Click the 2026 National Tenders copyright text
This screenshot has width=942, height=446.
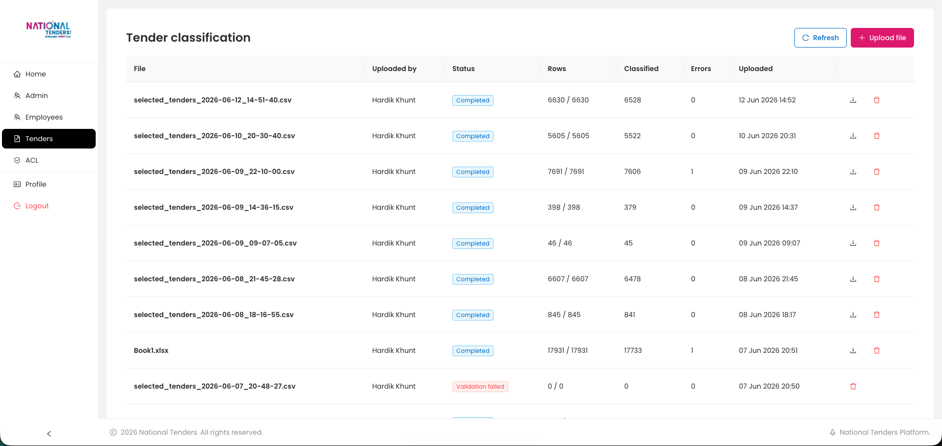coord(192,432)
